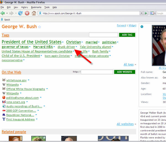Click the born-again Christian tag

click(57, 56)
